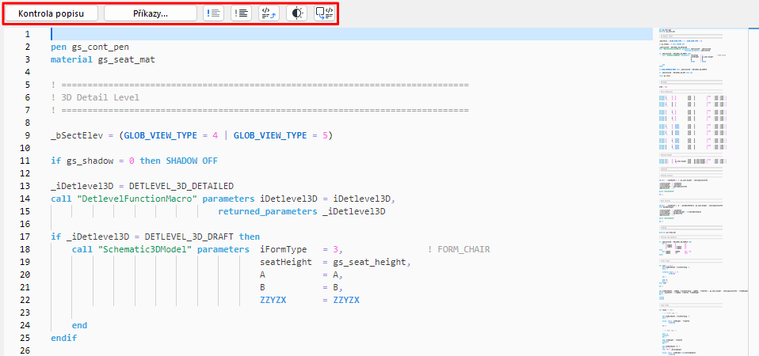Click the comment '! 3D Detail Level'
The height and width of the screenshot is (356, 759).
tap(95, 97)
